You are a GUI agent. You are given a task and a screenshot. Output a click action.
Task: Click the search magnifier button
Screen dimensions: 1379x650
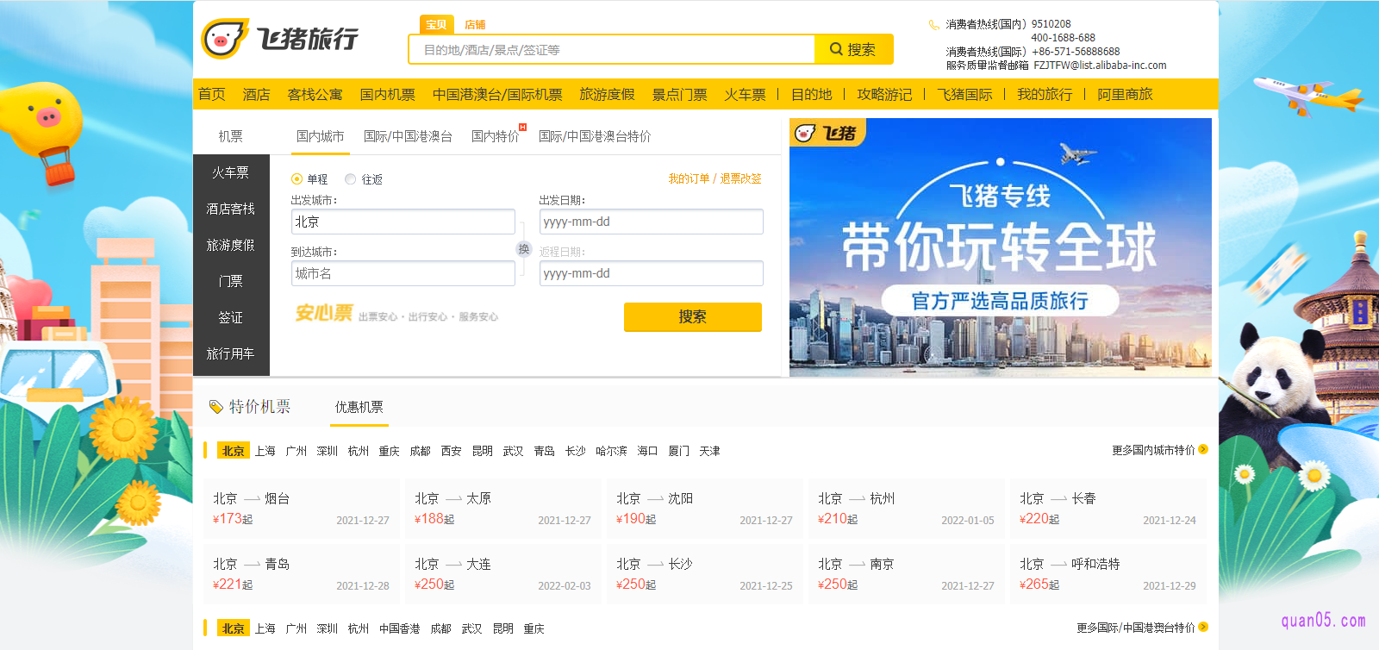click(x=853, y=49)
